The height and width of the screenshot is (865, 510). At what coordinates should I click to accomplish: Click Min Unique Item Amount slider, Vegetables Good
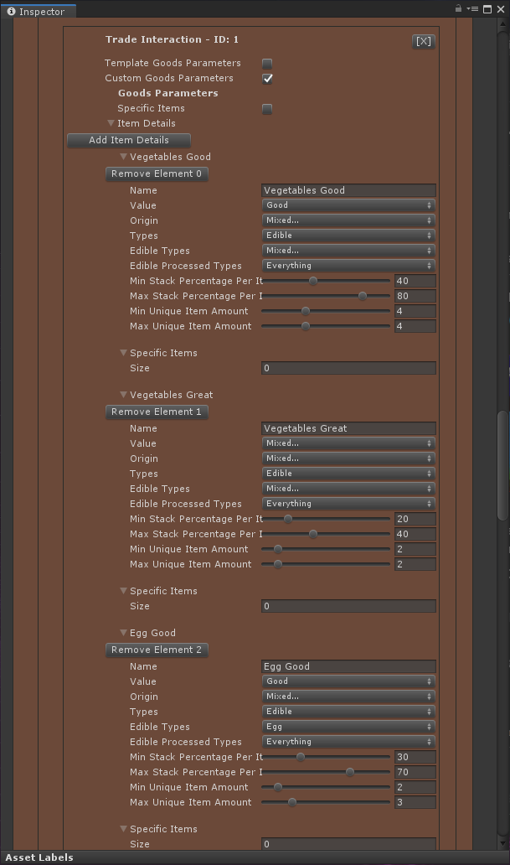pos(326,311)
